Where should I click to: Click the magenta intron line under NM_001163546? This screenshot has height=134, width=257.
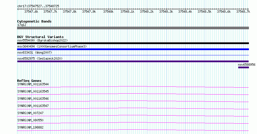[x=133, y=101]
